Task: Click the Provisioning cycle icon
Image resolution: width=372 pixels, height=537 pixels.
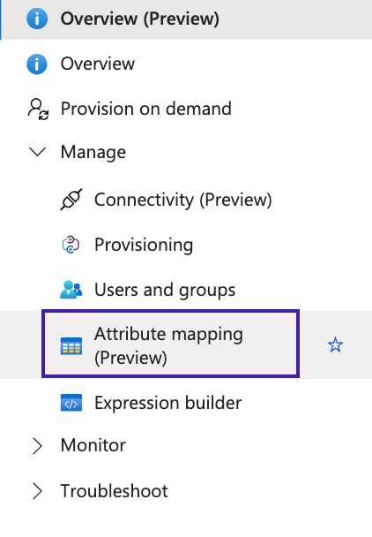Action: (71, 245)
